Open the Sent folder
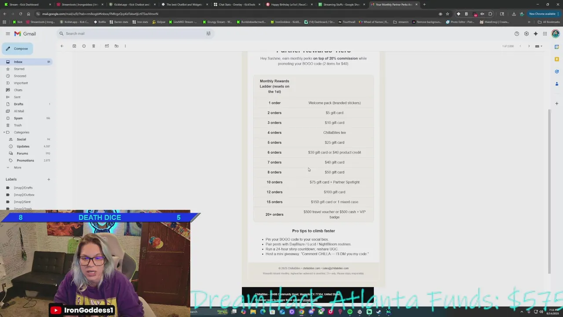Viewport: 563px width, 317px height. pyautogui.click(x=26, y=97)
